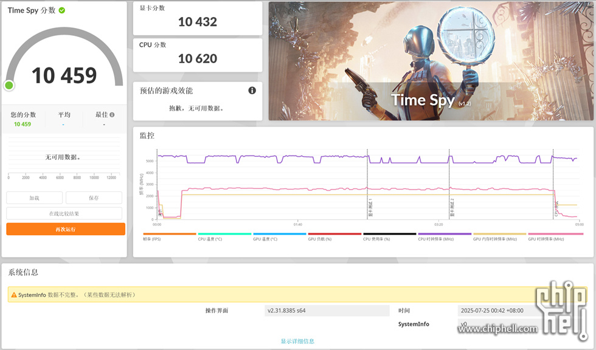Click the SystemInfo 数据不完整 warning banner
The height and width of the screenshot is (350, 596).
[297, 295]
